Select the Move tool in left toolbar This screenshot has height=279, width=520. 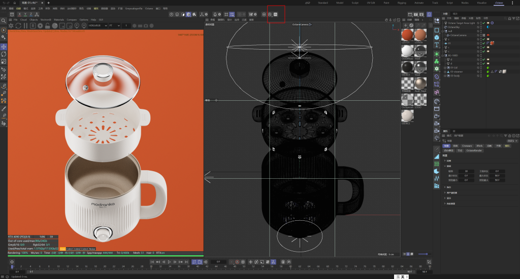pyautogui.click(x=4, y=47)
